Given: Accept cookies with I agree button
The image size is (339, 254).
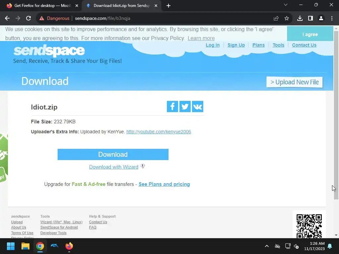Looking at the screenshot, I should click(x=310, y=34).
